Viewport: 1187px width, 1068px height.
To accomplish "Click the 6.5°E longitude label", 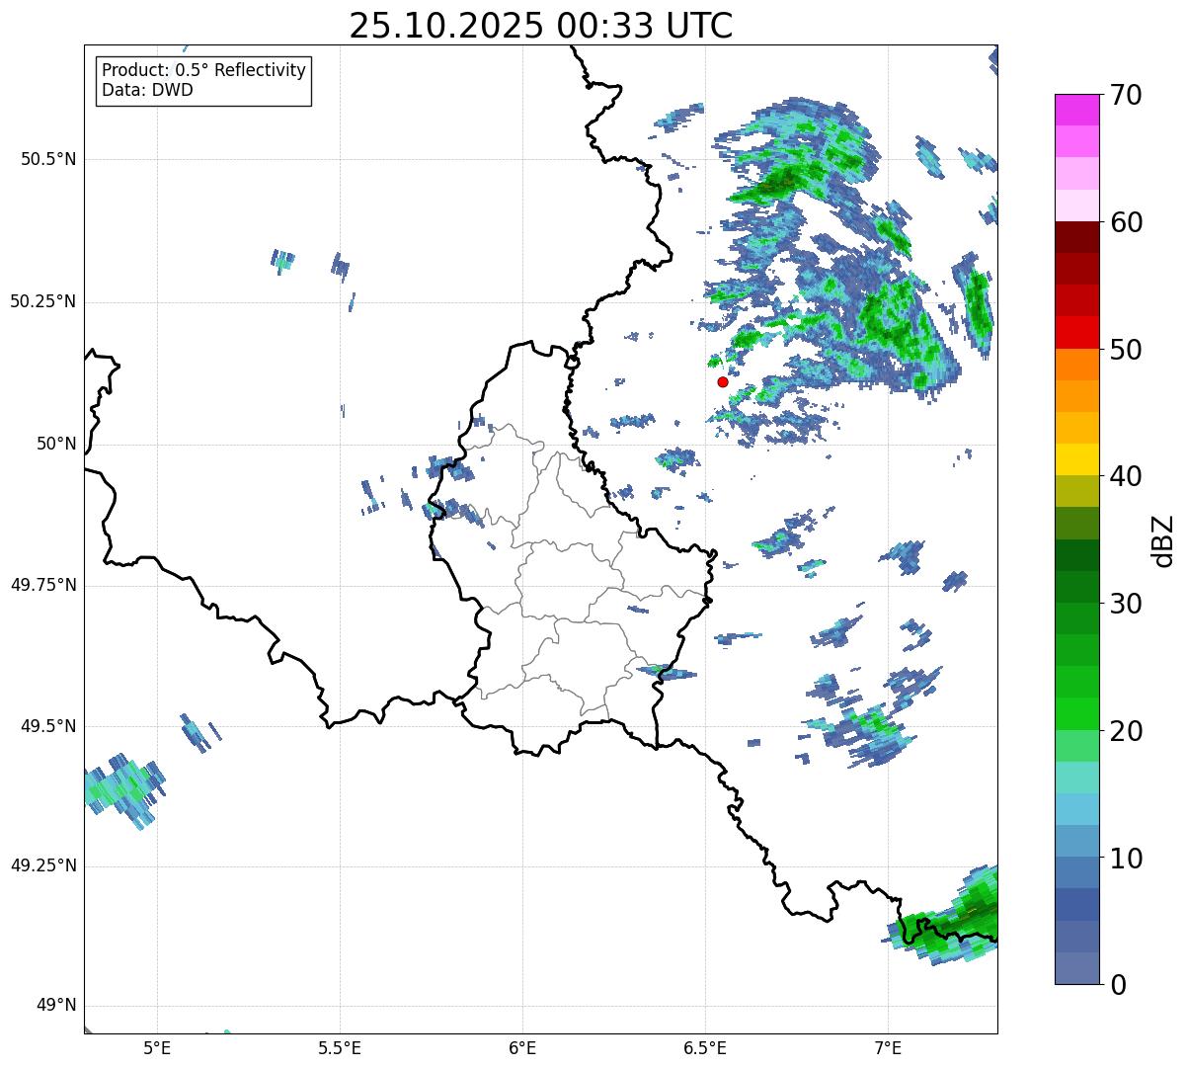I will 705,1047.
